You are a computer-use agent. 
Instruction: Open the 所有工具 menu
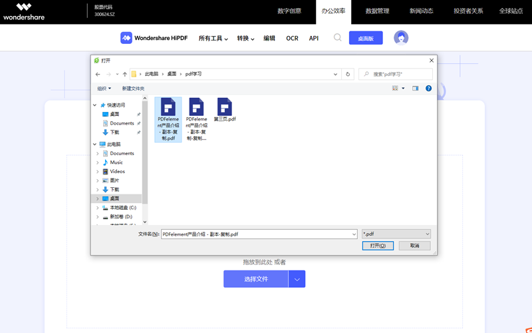pos(213,39)
